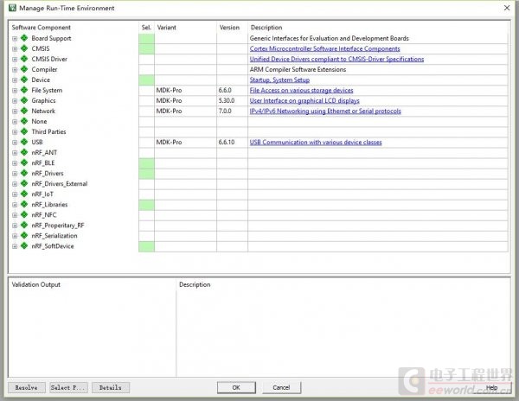Click the None component diamond icon
Screen dimensions: 519x401
tap(24, 121)
